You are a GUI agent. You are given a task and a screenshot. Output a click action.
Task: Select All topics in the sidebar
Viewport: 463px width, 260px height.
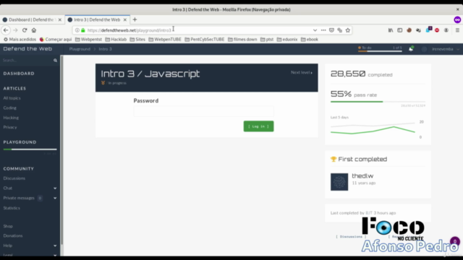(x=12, y=98)
